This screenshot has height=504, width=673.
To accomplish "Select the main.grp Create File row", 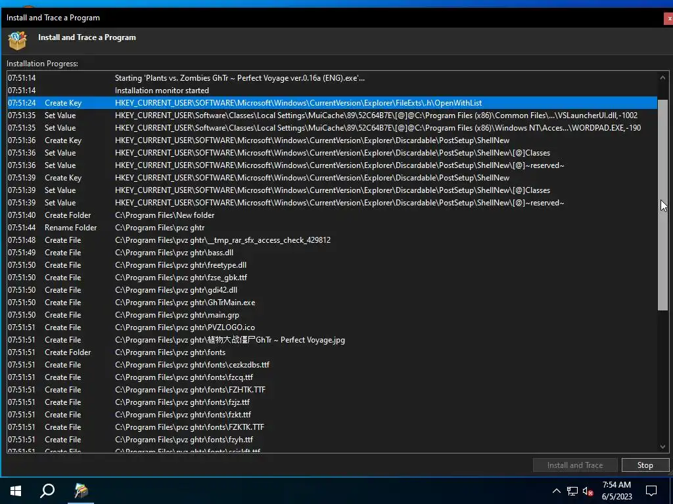I will 332,314.
